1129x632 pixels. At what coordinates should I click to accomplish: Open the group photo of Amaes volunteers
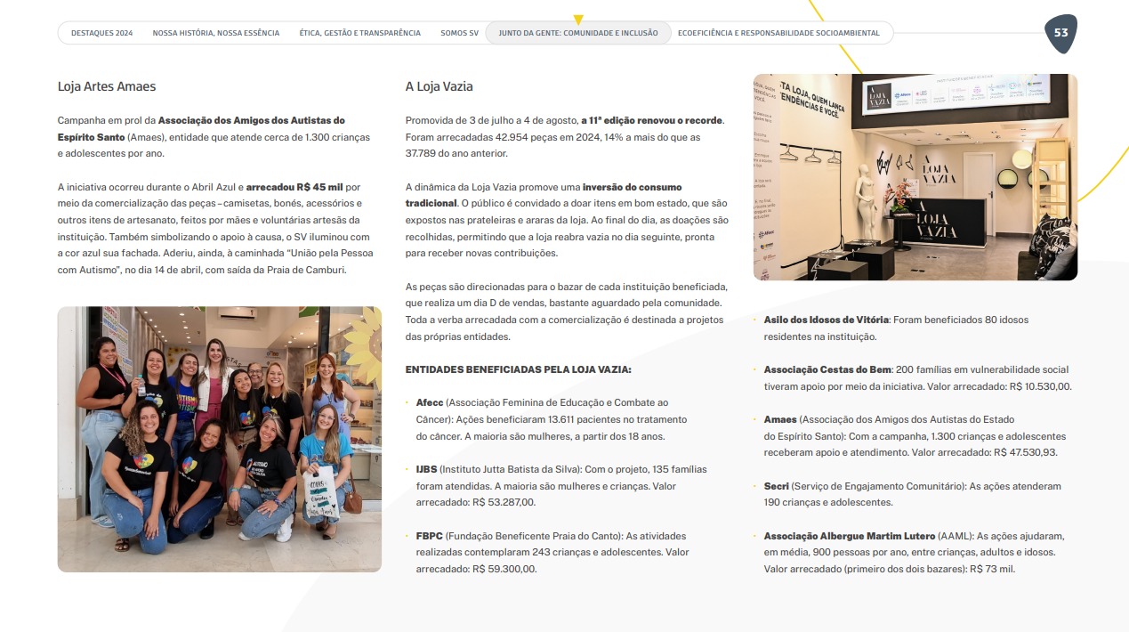(220, 439)
